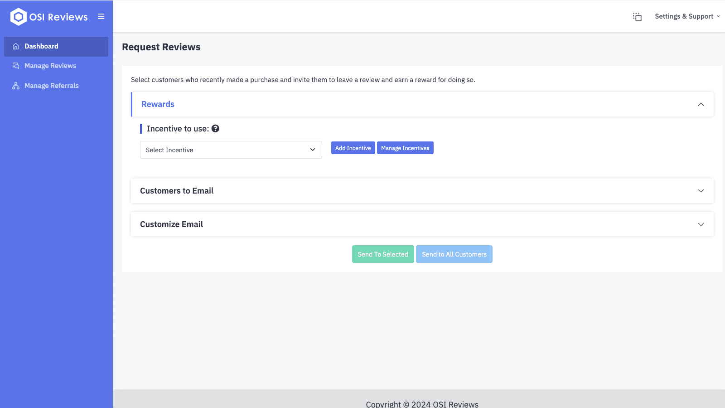This screenshot has height=408, width=725.
Task: Click the help icon beside Incentive to use
Action: [x=215, y=129]
